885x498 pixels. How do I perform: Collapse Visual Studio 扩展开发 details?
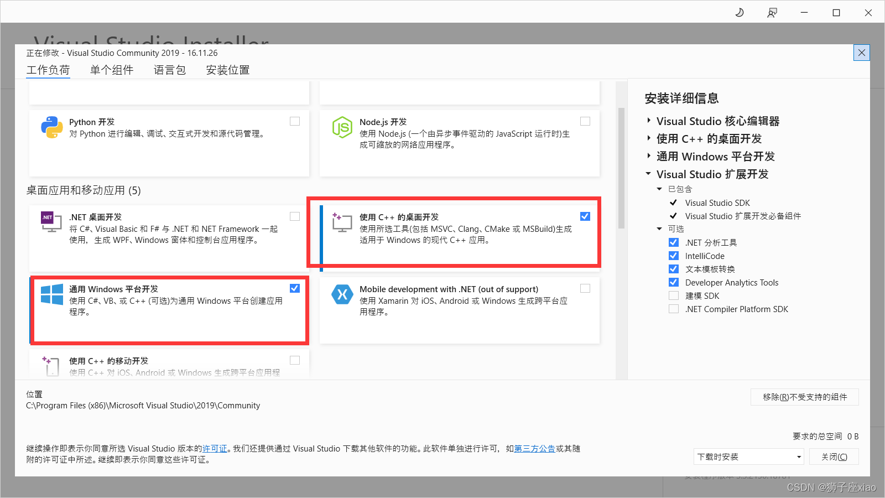(x=648, y=174)
